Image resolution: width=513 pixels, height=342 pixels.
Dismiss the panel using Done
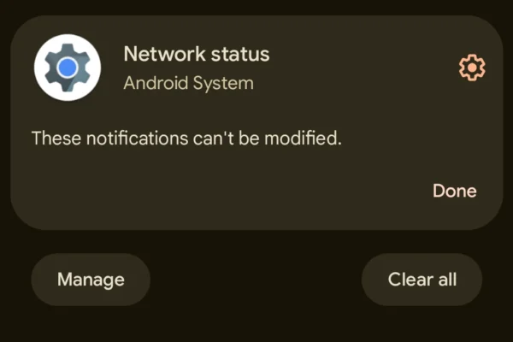pyautogui.click(x=455, y=191)
